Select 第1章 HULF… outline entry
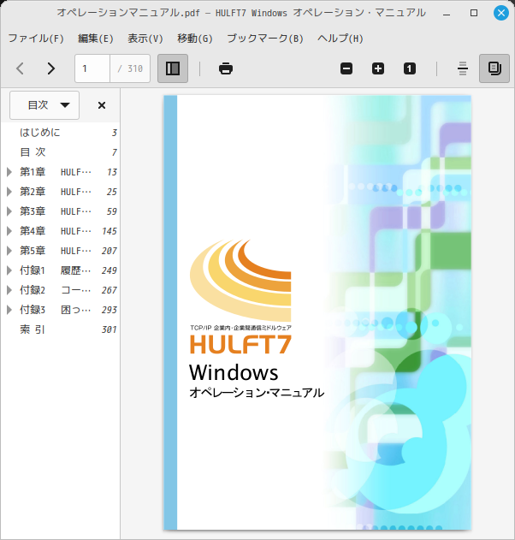This screenshot has width=515, height=540. pos(60,172)
